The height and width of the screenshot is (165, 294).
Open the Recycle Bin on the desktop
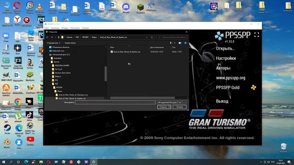(x=284, y=146)
